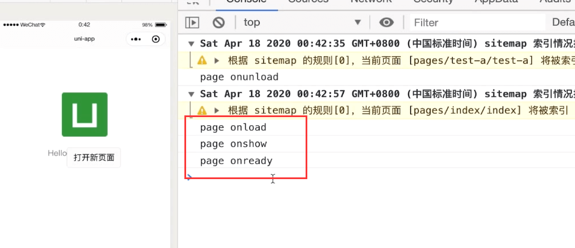
Task: Click warning icon on index sitemap row
Action: click(202, 110)
